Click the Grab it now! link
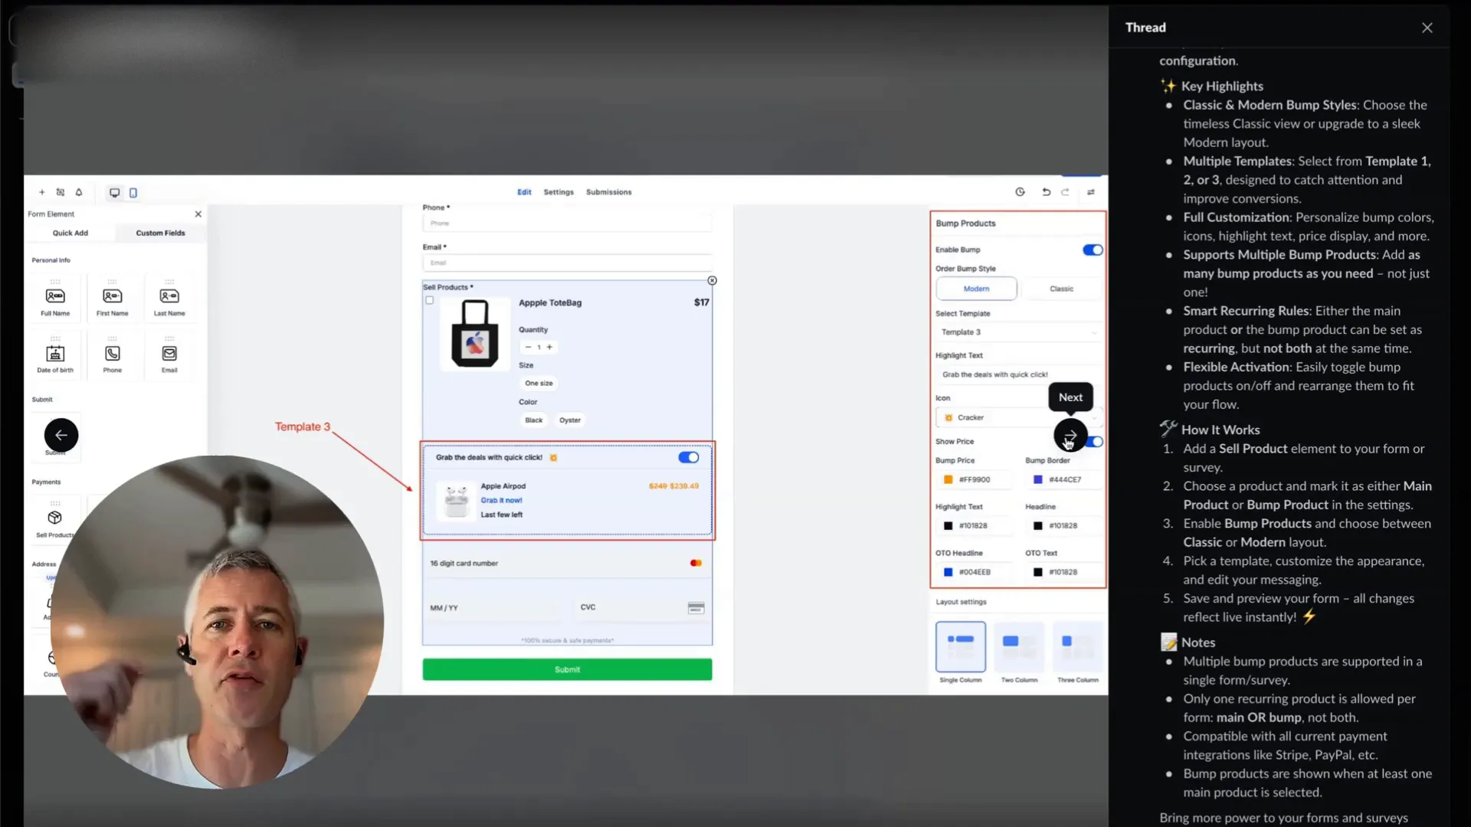This screenshot has height=827, width=1471. coord(502,500)
